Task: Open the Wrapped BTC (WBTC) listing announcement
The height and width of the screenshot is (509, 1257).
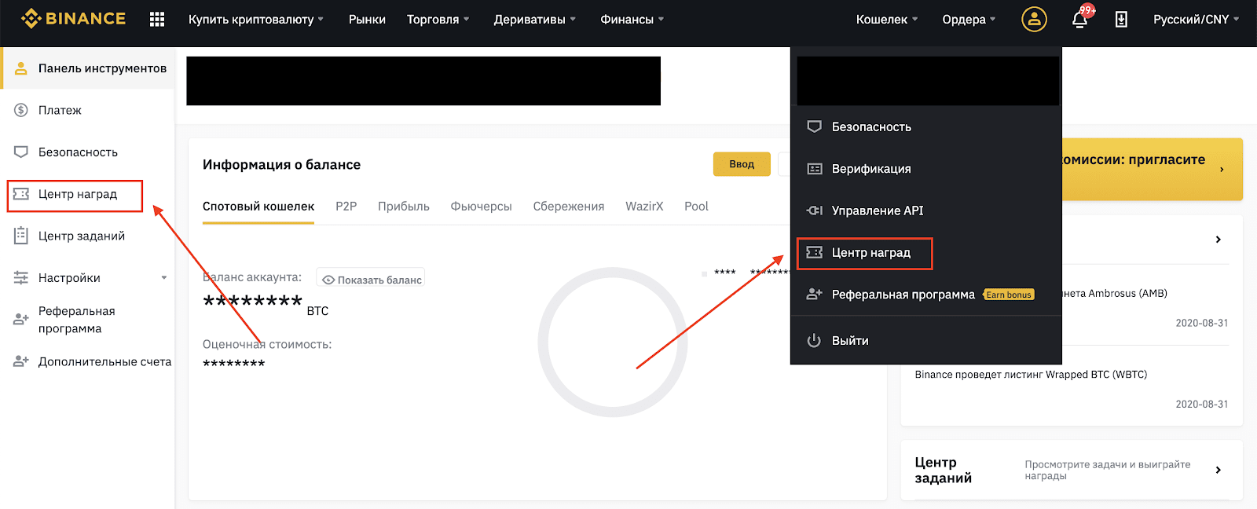Action: (1031, 375)
